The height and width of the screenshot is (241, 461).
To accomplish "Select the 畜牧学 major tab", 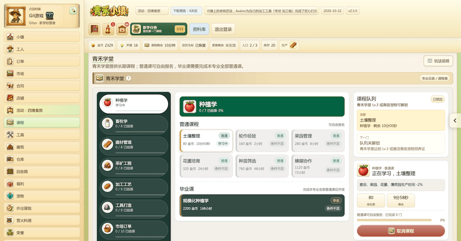I will coord(134,124).
